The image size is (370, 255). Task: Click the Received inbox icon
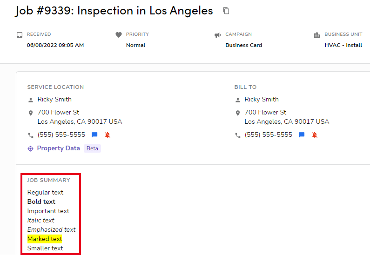click(20, 35)
